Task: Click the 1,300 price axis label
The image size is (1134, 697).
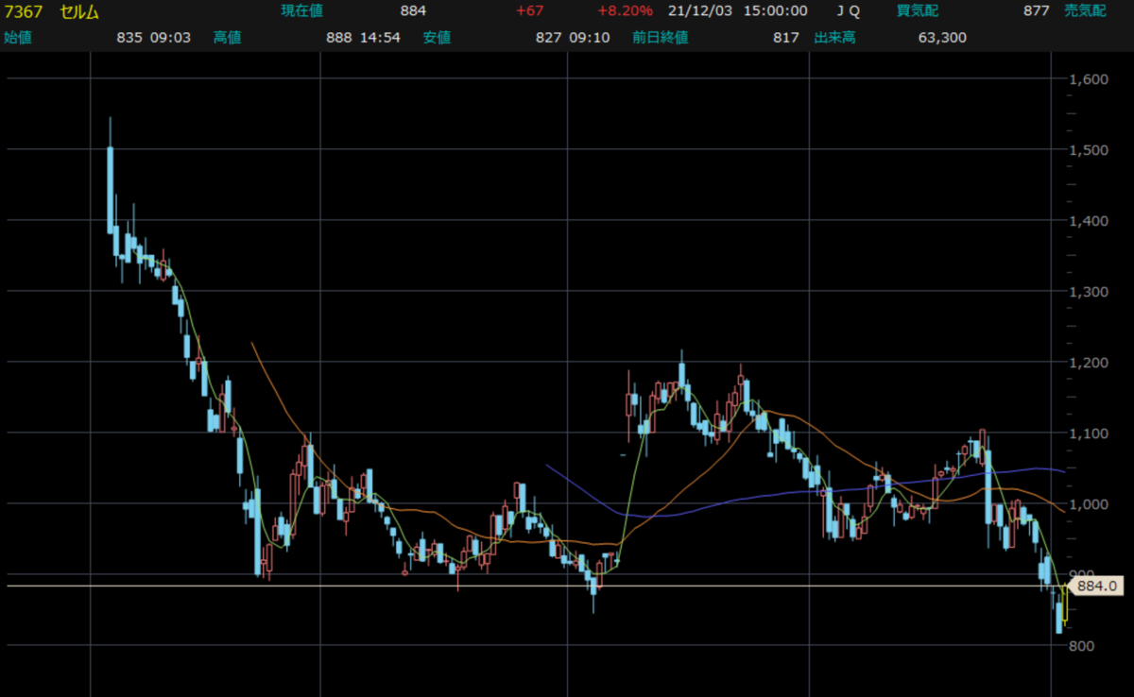Action: click(1090, 292)
